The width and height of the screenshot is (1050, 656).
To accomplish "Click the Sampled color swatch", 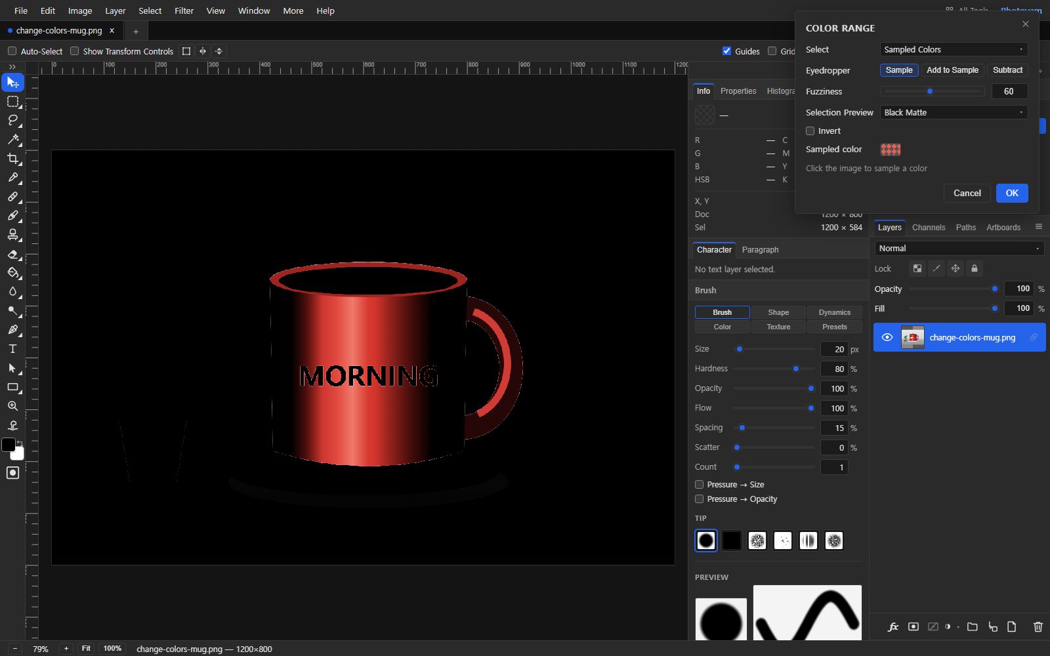I will point(891,150).
